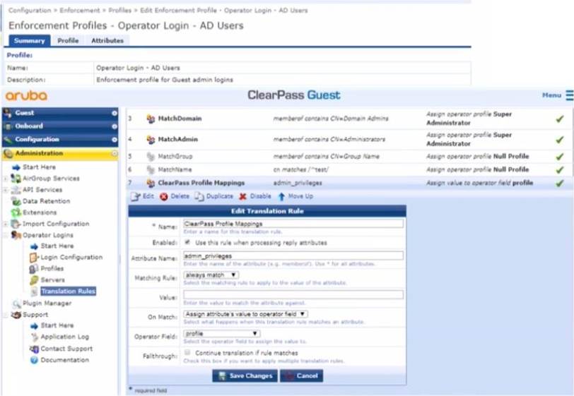The width and height of the screenshot is (574, 396).
Task: Click the ClearPass Profile Mappings rule icon
Action: tap(151, 183)
